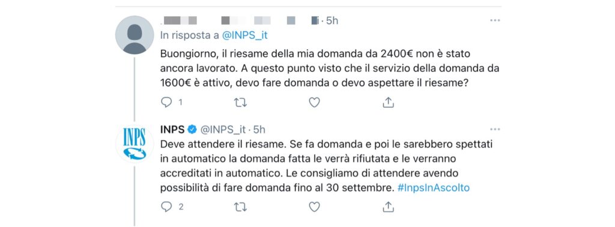Open the #InpsInAscolto hashtag
Viewport: 615px width, 227px height.
[x=434, y=187]
